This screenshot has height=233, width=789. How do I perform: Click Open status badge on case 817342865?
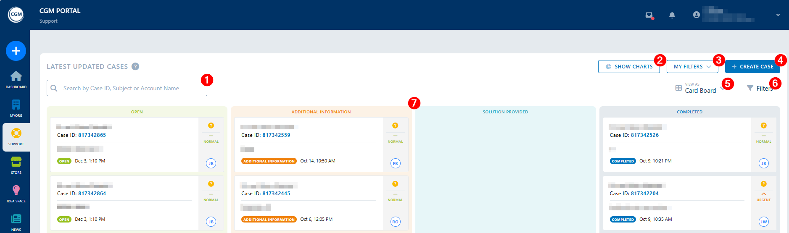tap(64, 161)
